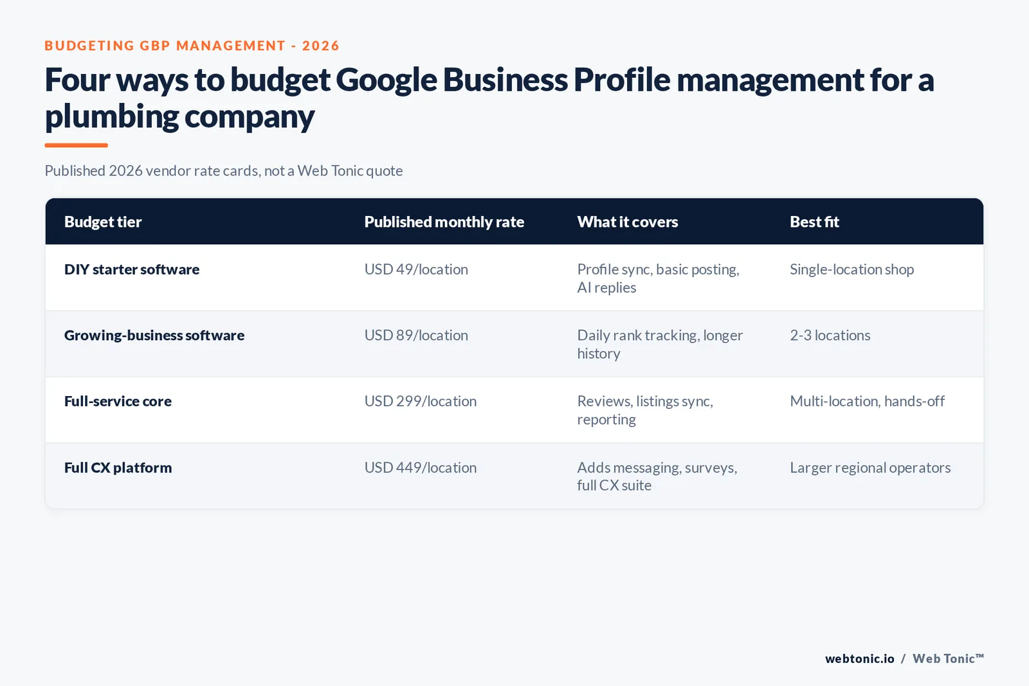Click the 'Budget tier' column header
This screenshot has height=686, width=1029.
[x=103, y=222]
